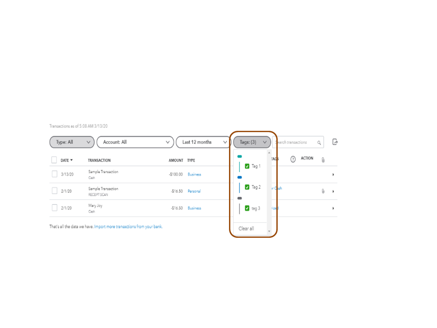
Task: Expand action arrow for 3/13/20 transaction
Action: coord(333,174)
